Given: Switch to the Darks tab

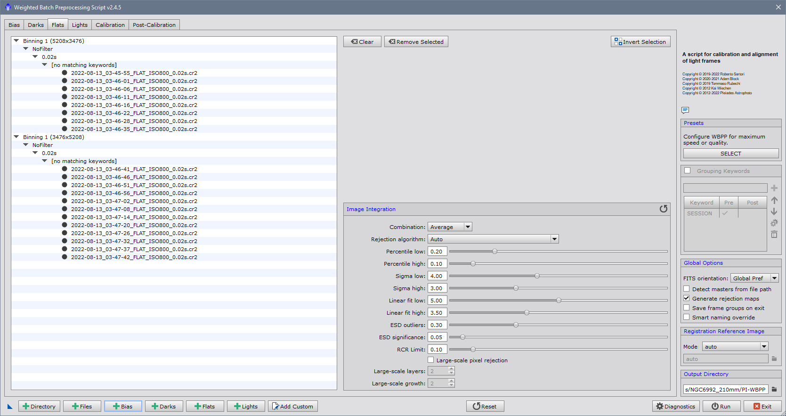Looking at the screenshot, I should [36, 25].
